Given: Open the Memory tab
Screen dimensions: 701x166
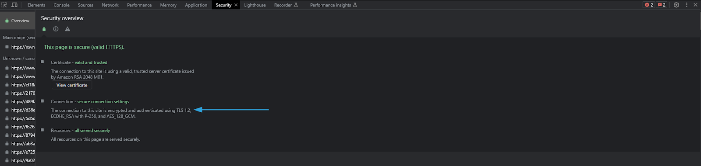Looking at the screenshot, I should click(x=168, y=5).
